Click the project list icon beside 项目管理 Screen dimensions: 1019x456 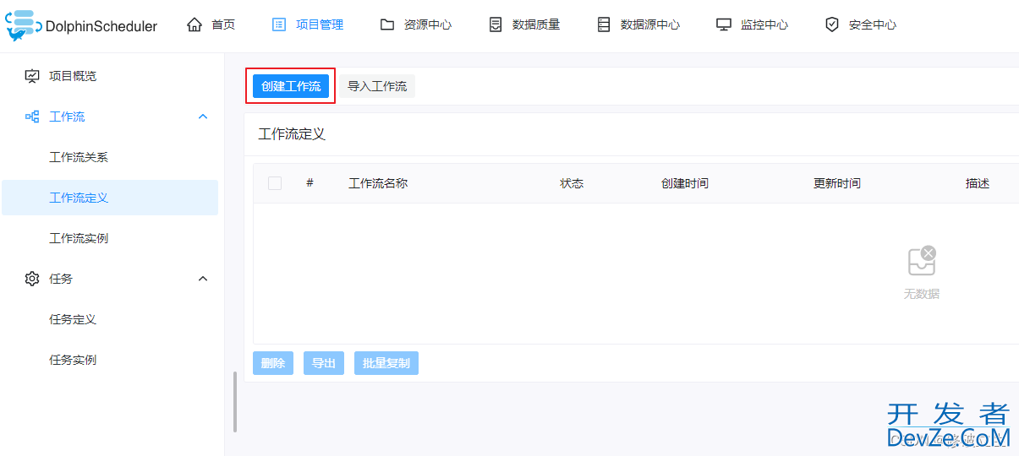click(x=279, y=24)
